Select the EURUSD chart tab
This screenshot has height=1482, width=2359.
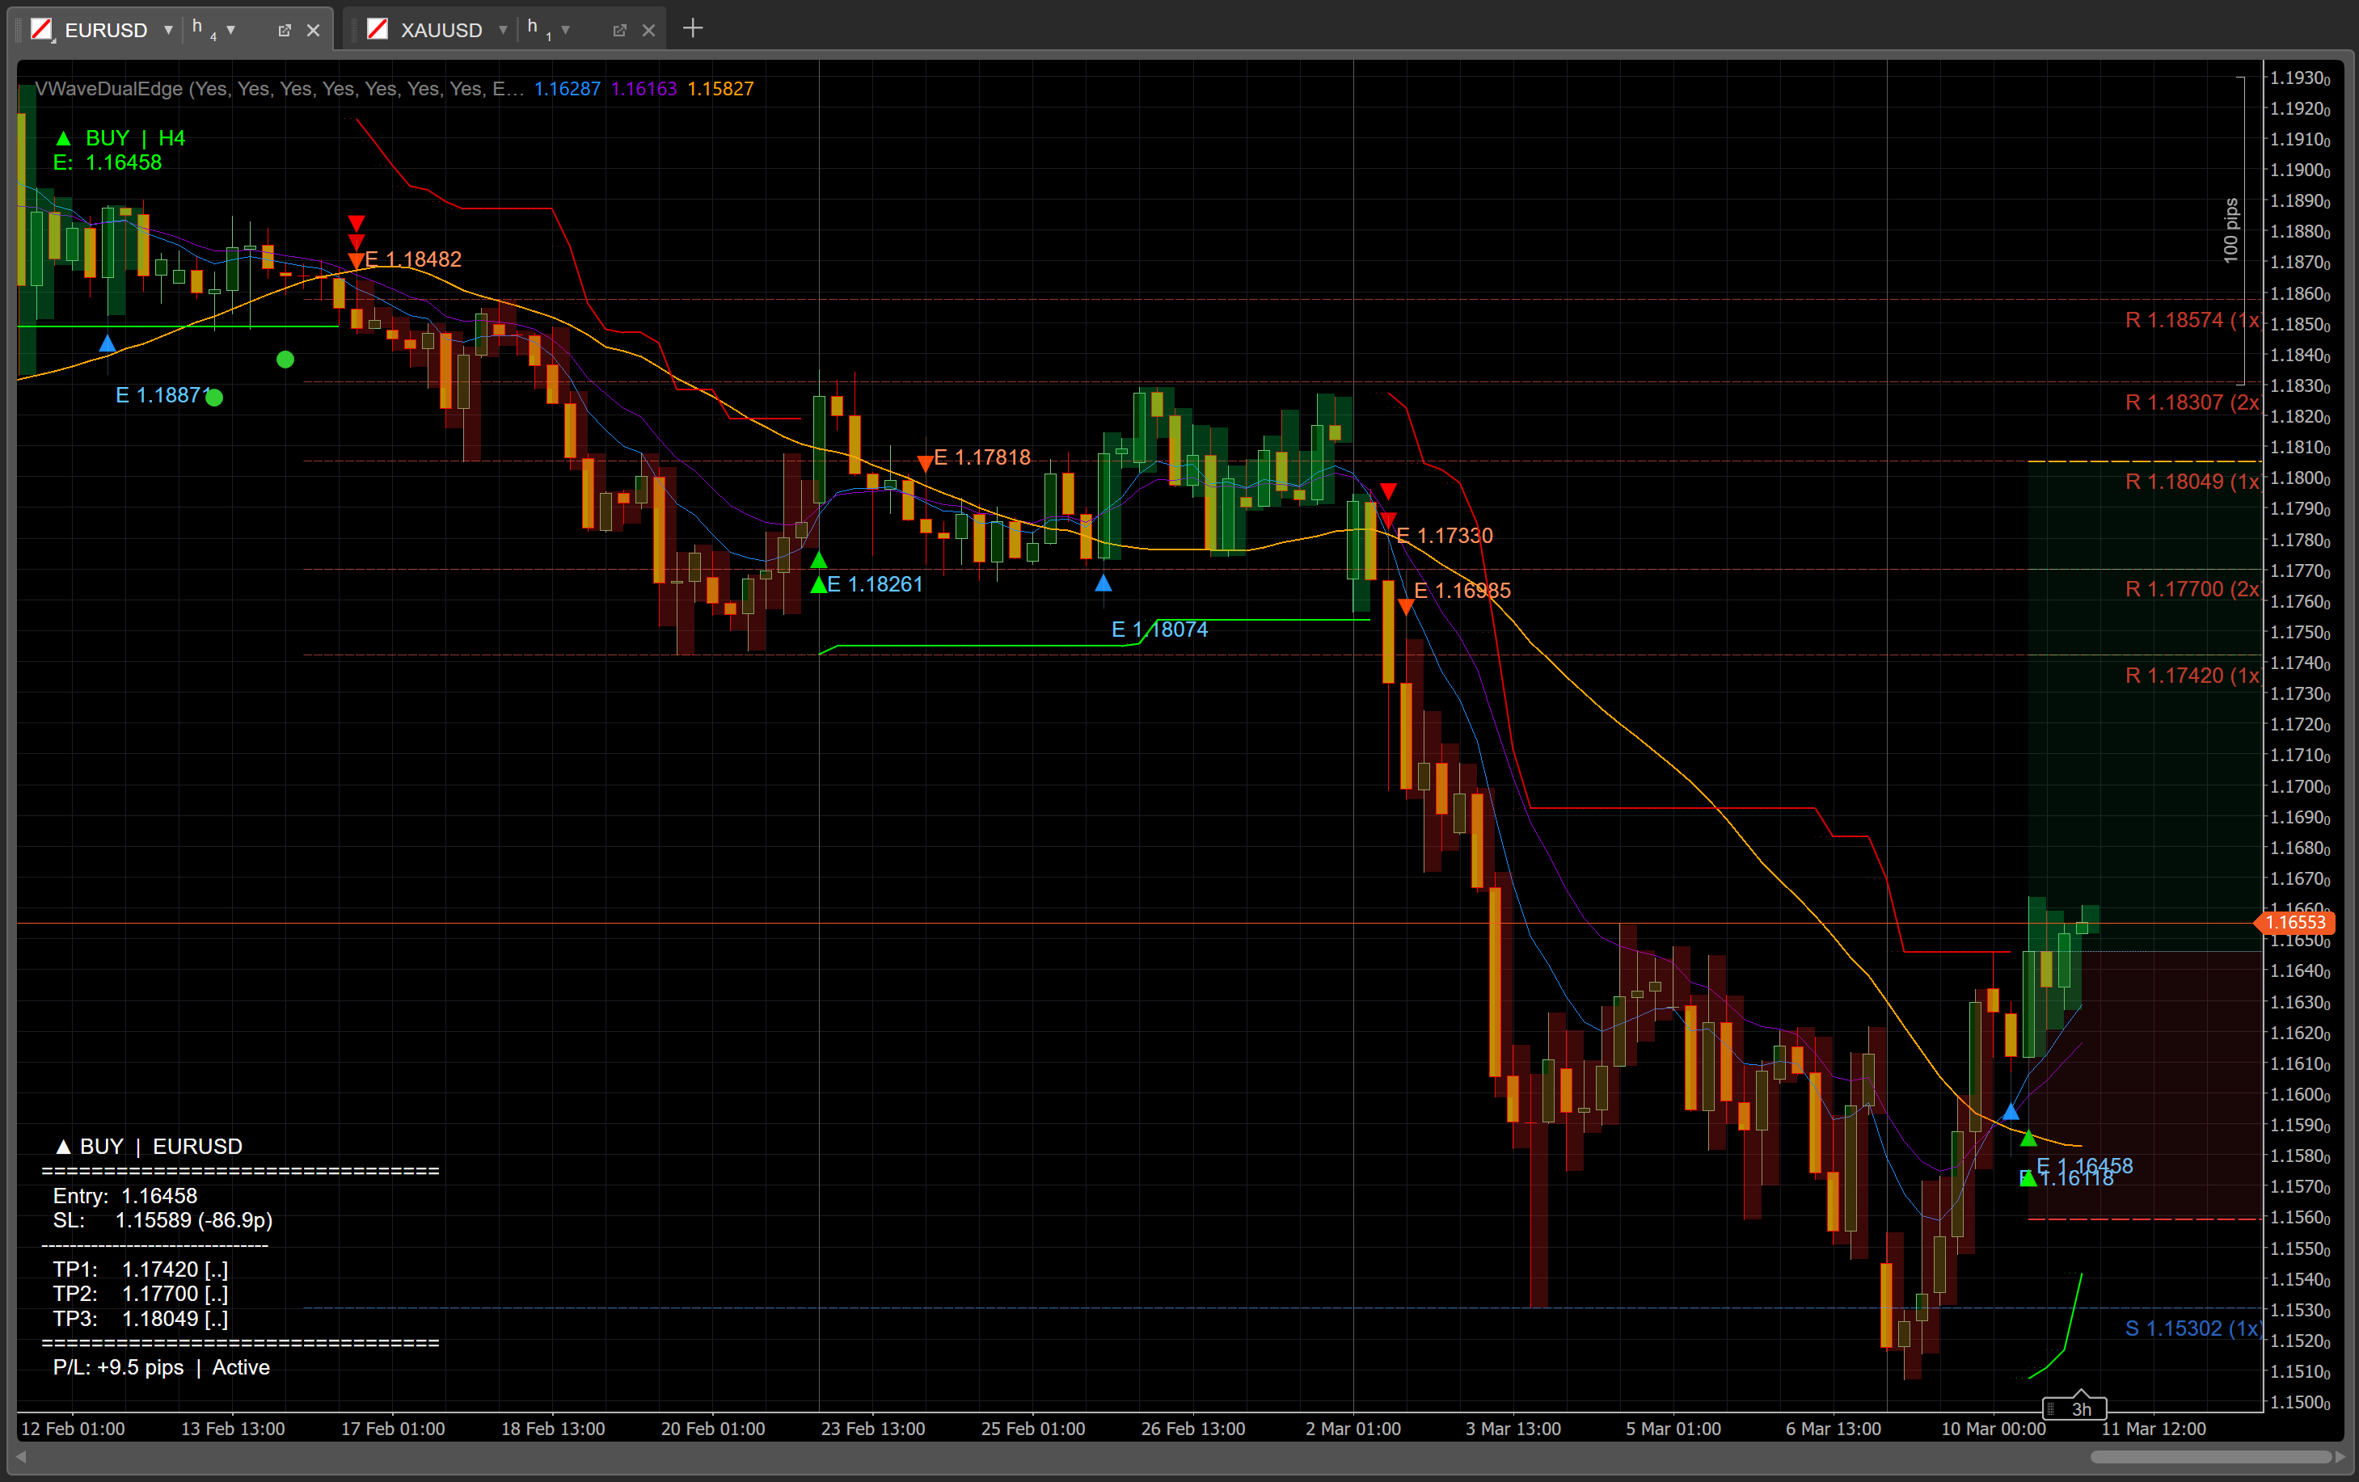coord(106,31)
